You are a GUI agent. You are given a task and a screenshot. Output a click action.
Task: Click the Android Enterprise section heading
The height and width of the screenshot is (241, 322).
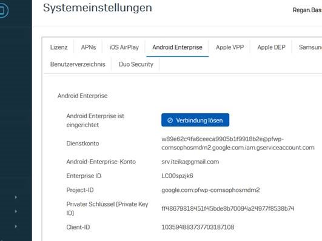(x=82, y=96)
